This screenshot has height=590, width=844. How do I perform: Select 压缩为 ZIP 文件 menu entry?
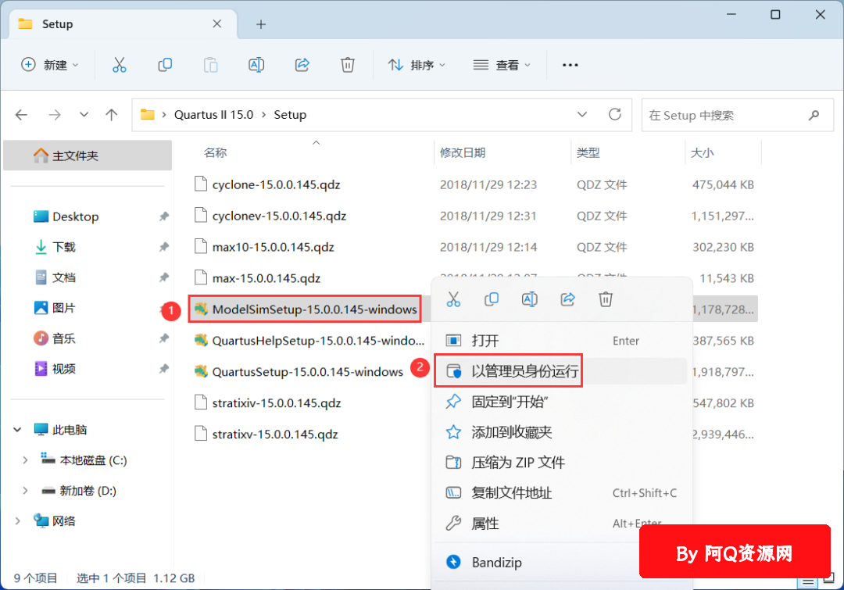561,463
